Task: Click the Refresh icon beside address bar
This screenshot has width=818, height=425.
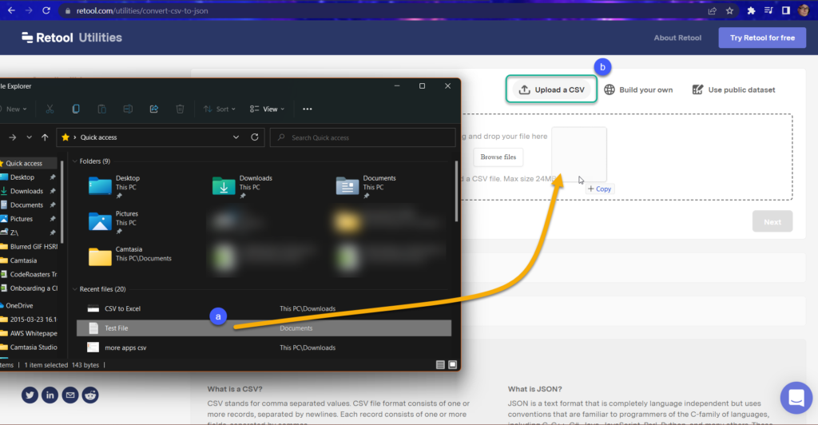Action: pos(255,137)
